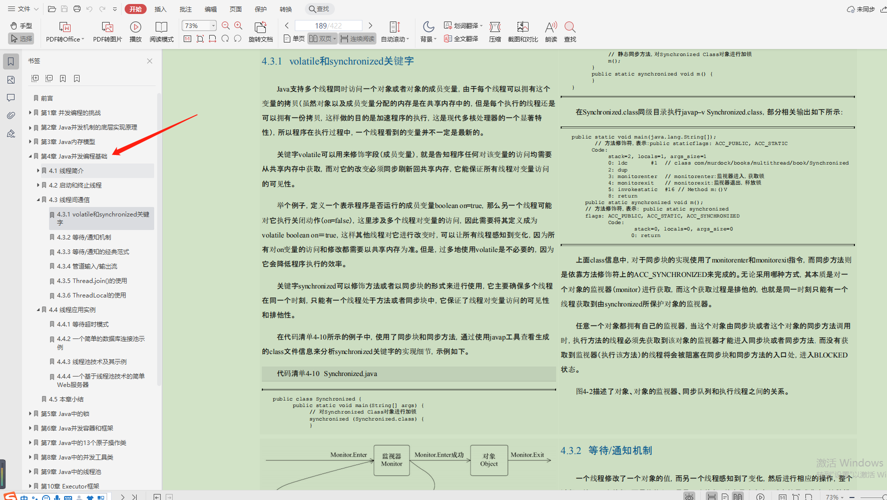887x500 pixels.
Task: Click the fit page icon
Action: tap(200, 38)
